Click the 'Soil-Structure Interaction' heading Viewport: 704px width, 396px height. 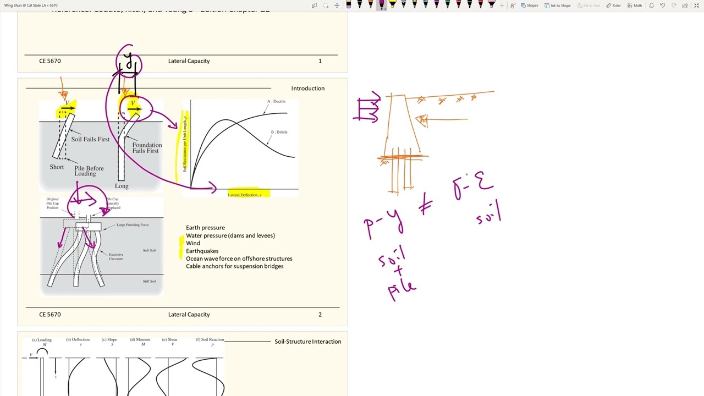tap(308, 342)
